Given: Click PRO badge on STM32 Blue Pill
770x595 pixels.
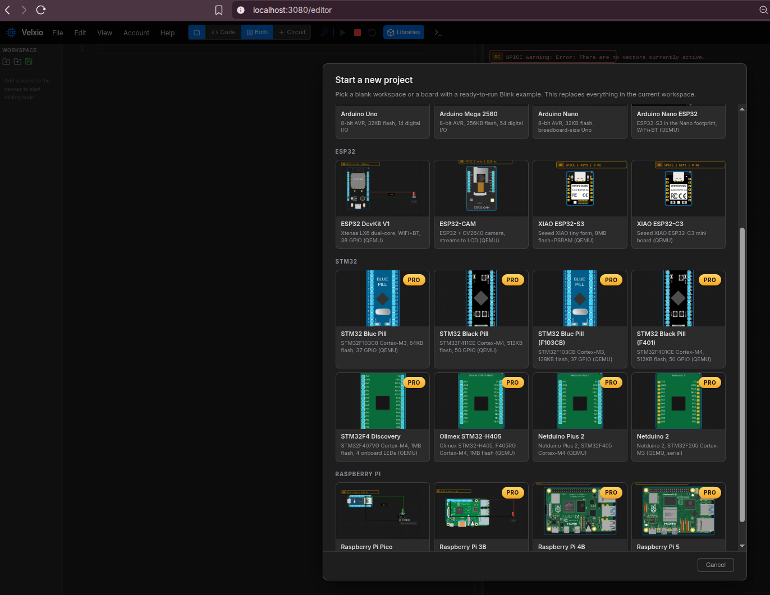Looking at the screenshot, I should (414, 280).
